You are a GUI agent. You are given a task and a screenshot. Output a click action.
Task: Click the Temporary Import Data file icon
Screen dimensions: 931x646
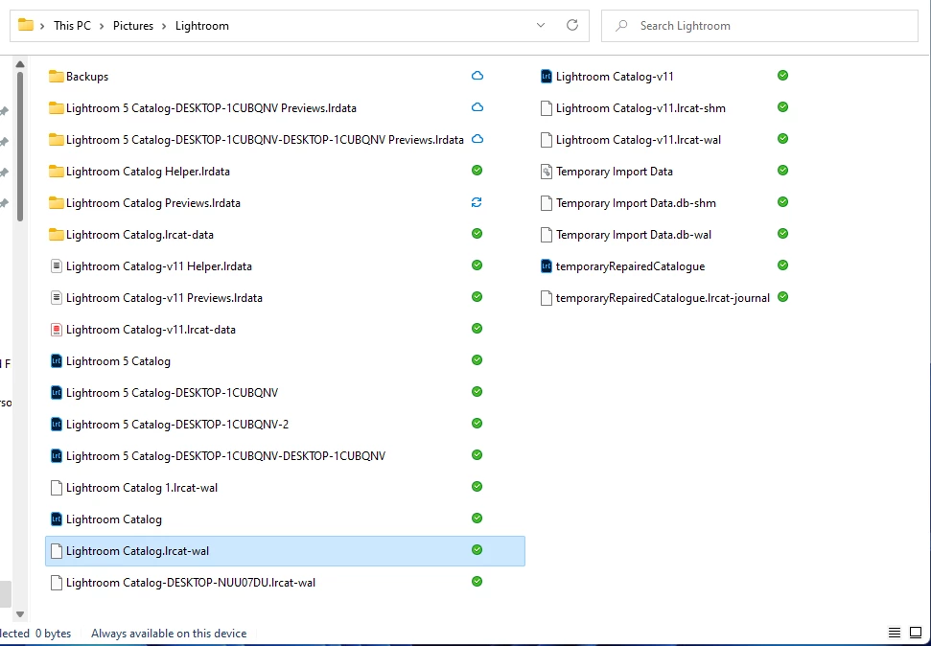click(547, 171)
